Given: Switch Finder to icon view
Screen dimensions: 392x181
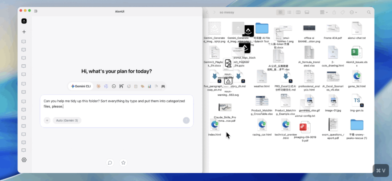Looking at the screenshot, I should coord(280,12).
